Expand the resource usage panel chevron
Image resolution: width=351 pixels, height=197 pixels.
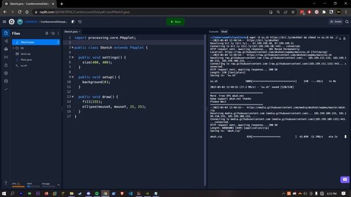59,185
